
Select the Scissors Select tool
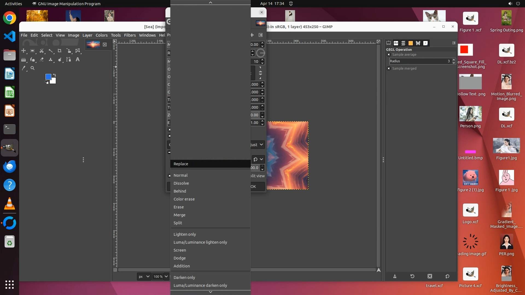42,51
